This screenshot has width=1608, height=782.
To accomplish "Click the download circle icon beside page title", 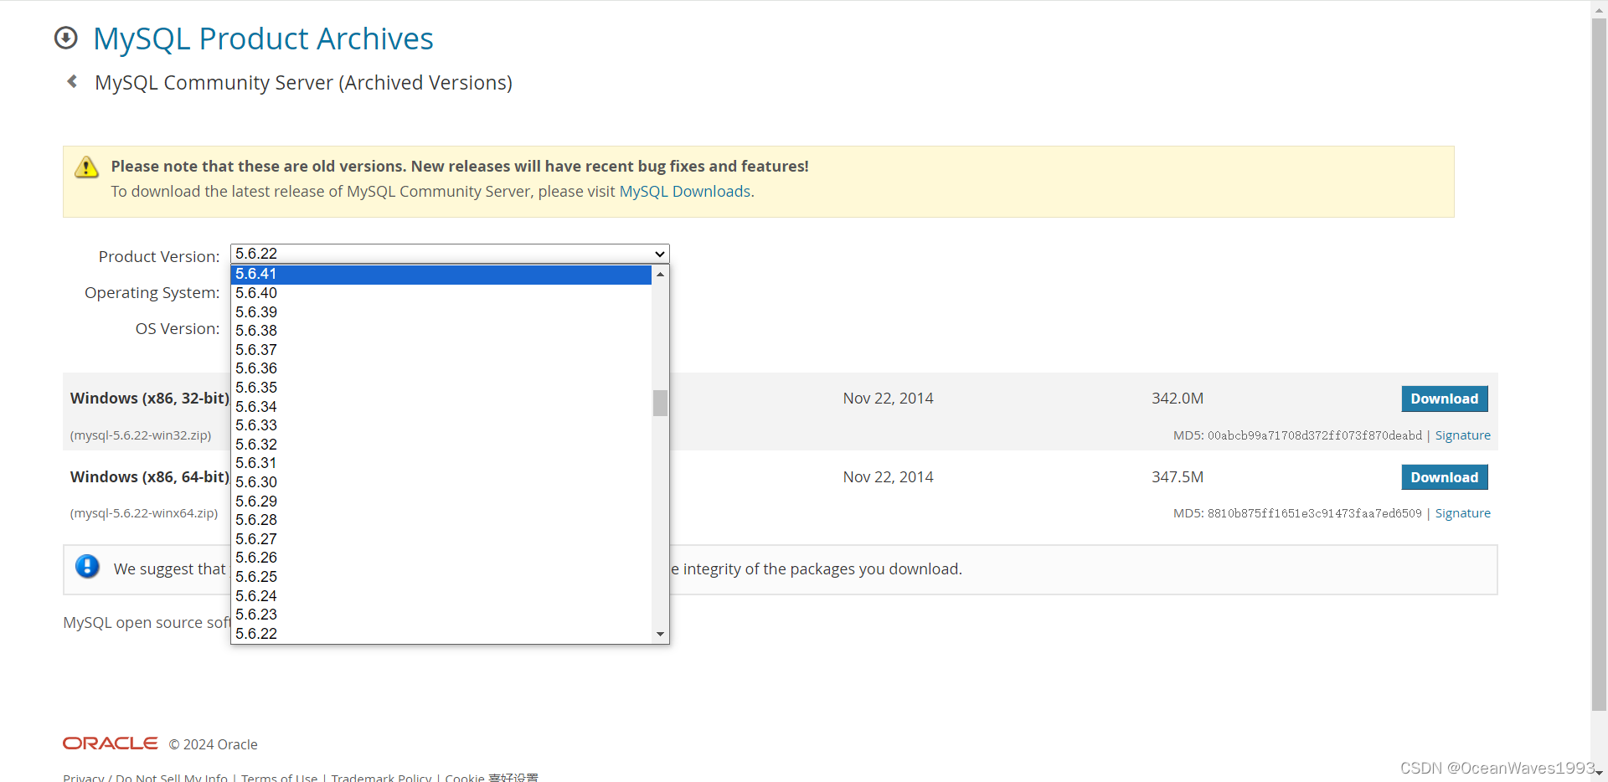I will (66, 38).
